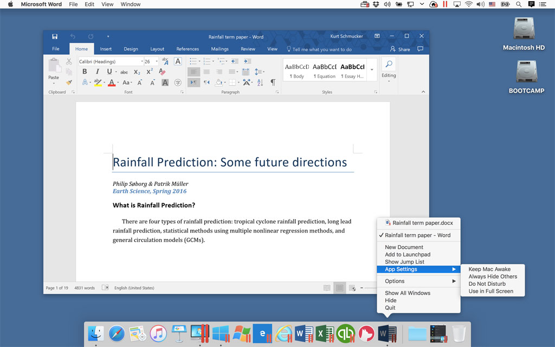The height and width of the screenshot is (347, 555).
Task: Switch to the References ribbon tab
Action: pyautogui.click(x=188, y=49)
